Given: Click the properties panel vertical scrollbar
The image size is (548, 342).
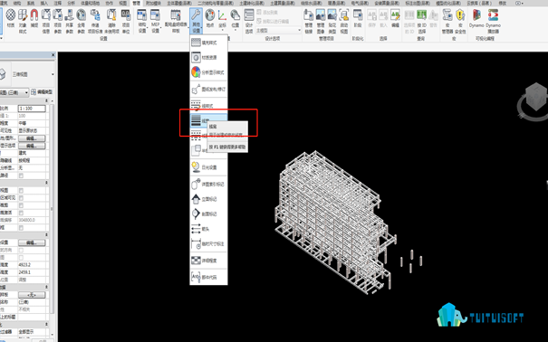Looking at the screenshot, I should (x=52, y=208).
